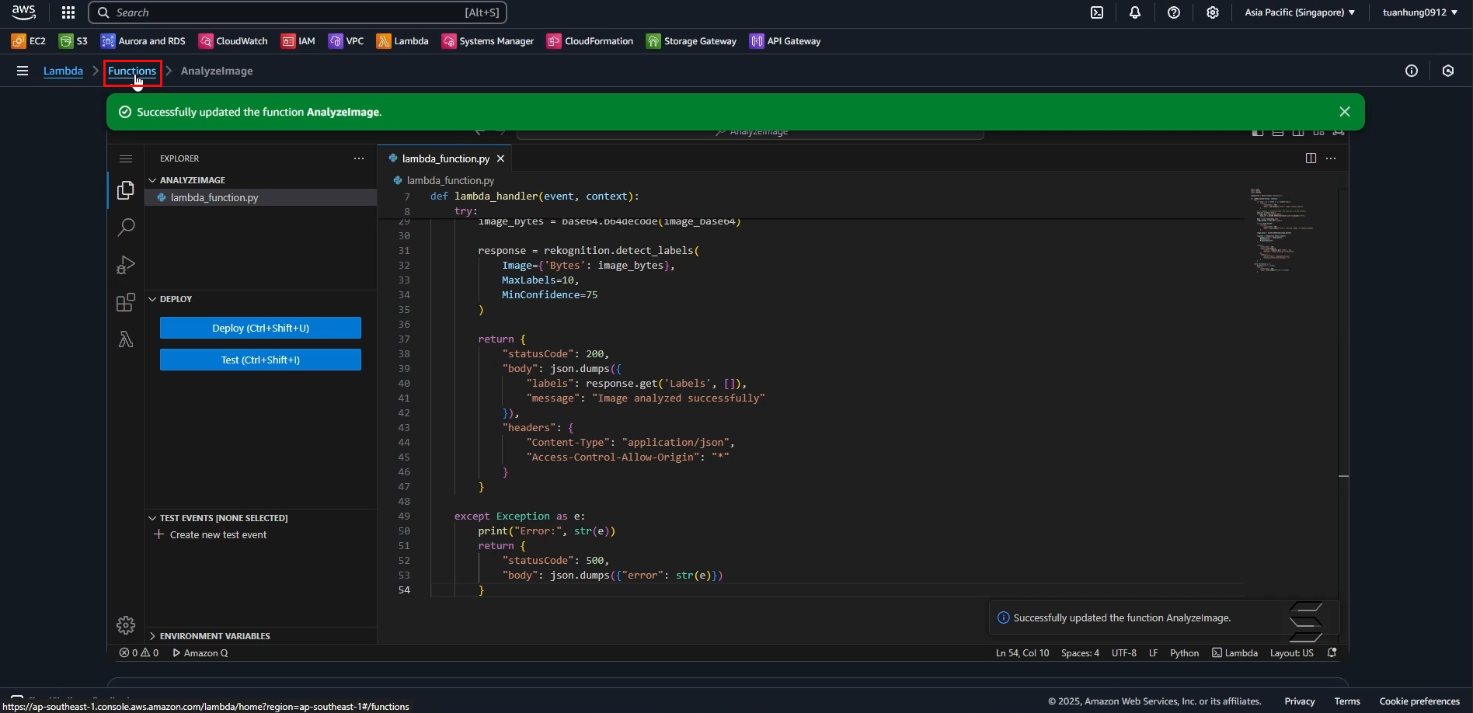Start Amazon Q from the status bar

pos(200,653)
